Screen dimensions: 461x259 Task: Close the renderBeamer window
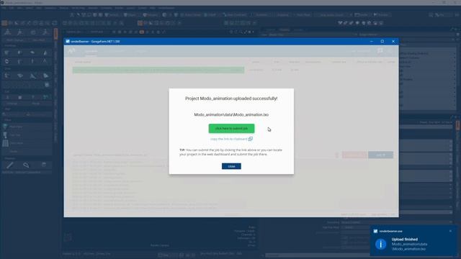point(393,42)
